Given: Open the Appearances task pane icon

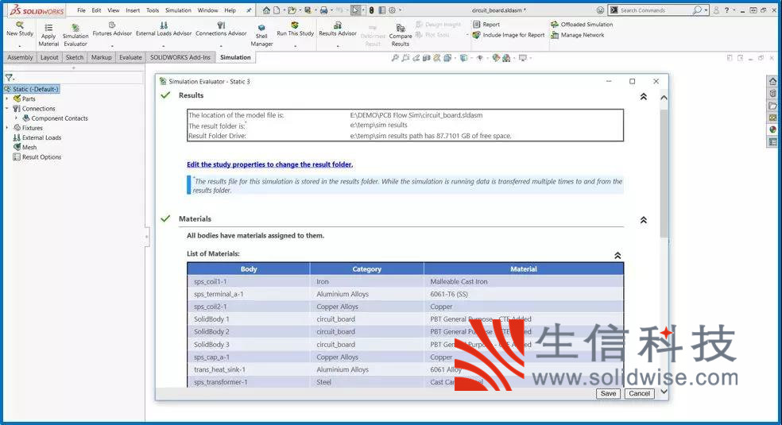Looking at the screenshot, I should [x=772, y=129].
